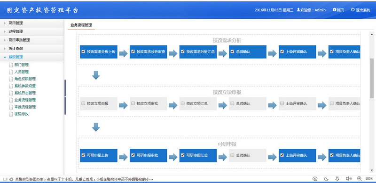Click the video camera icon in status bar
This screenshot has height=183, width=376.
point(5,179)
